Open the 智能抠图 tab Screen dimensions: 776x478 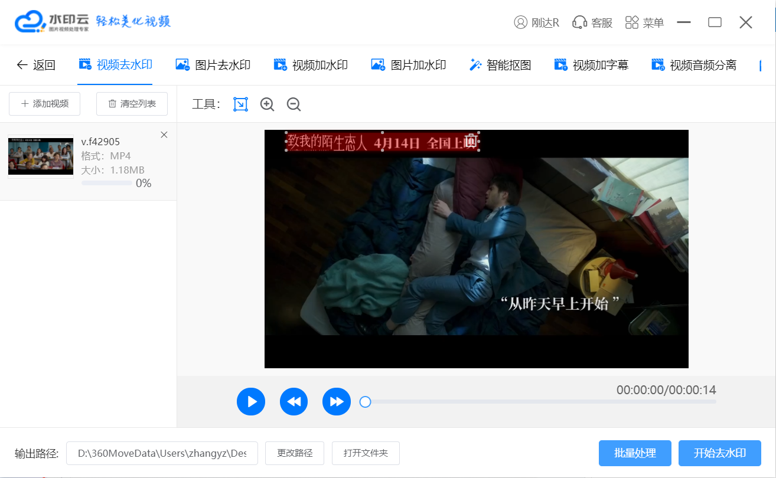500,65
